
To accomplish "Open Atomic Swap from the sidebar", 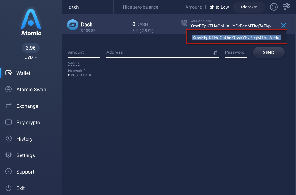I will click(x=31, y=89).
